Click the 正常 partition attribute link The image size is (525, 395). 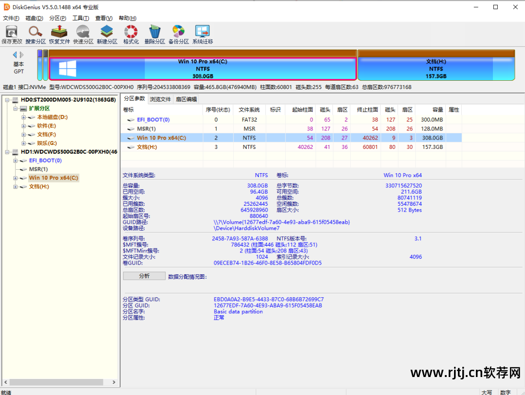point(219,318)
